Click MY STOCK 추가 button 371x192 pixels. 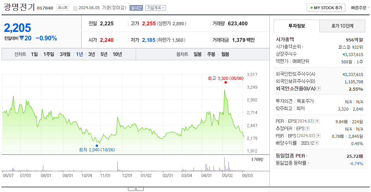click(x=326, y=8)
